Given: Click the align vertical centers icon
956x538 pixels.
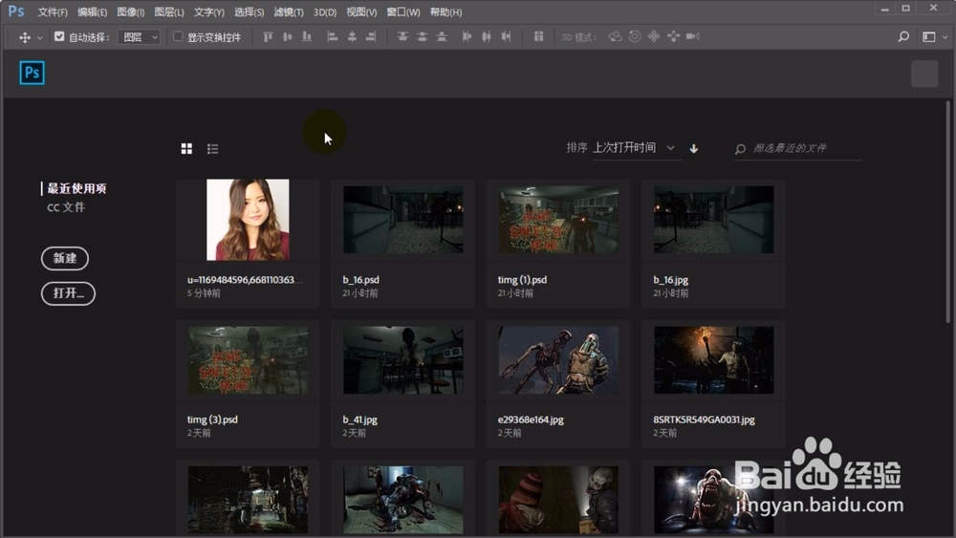Looking at the screenshot, I should (x=287, y=36).
